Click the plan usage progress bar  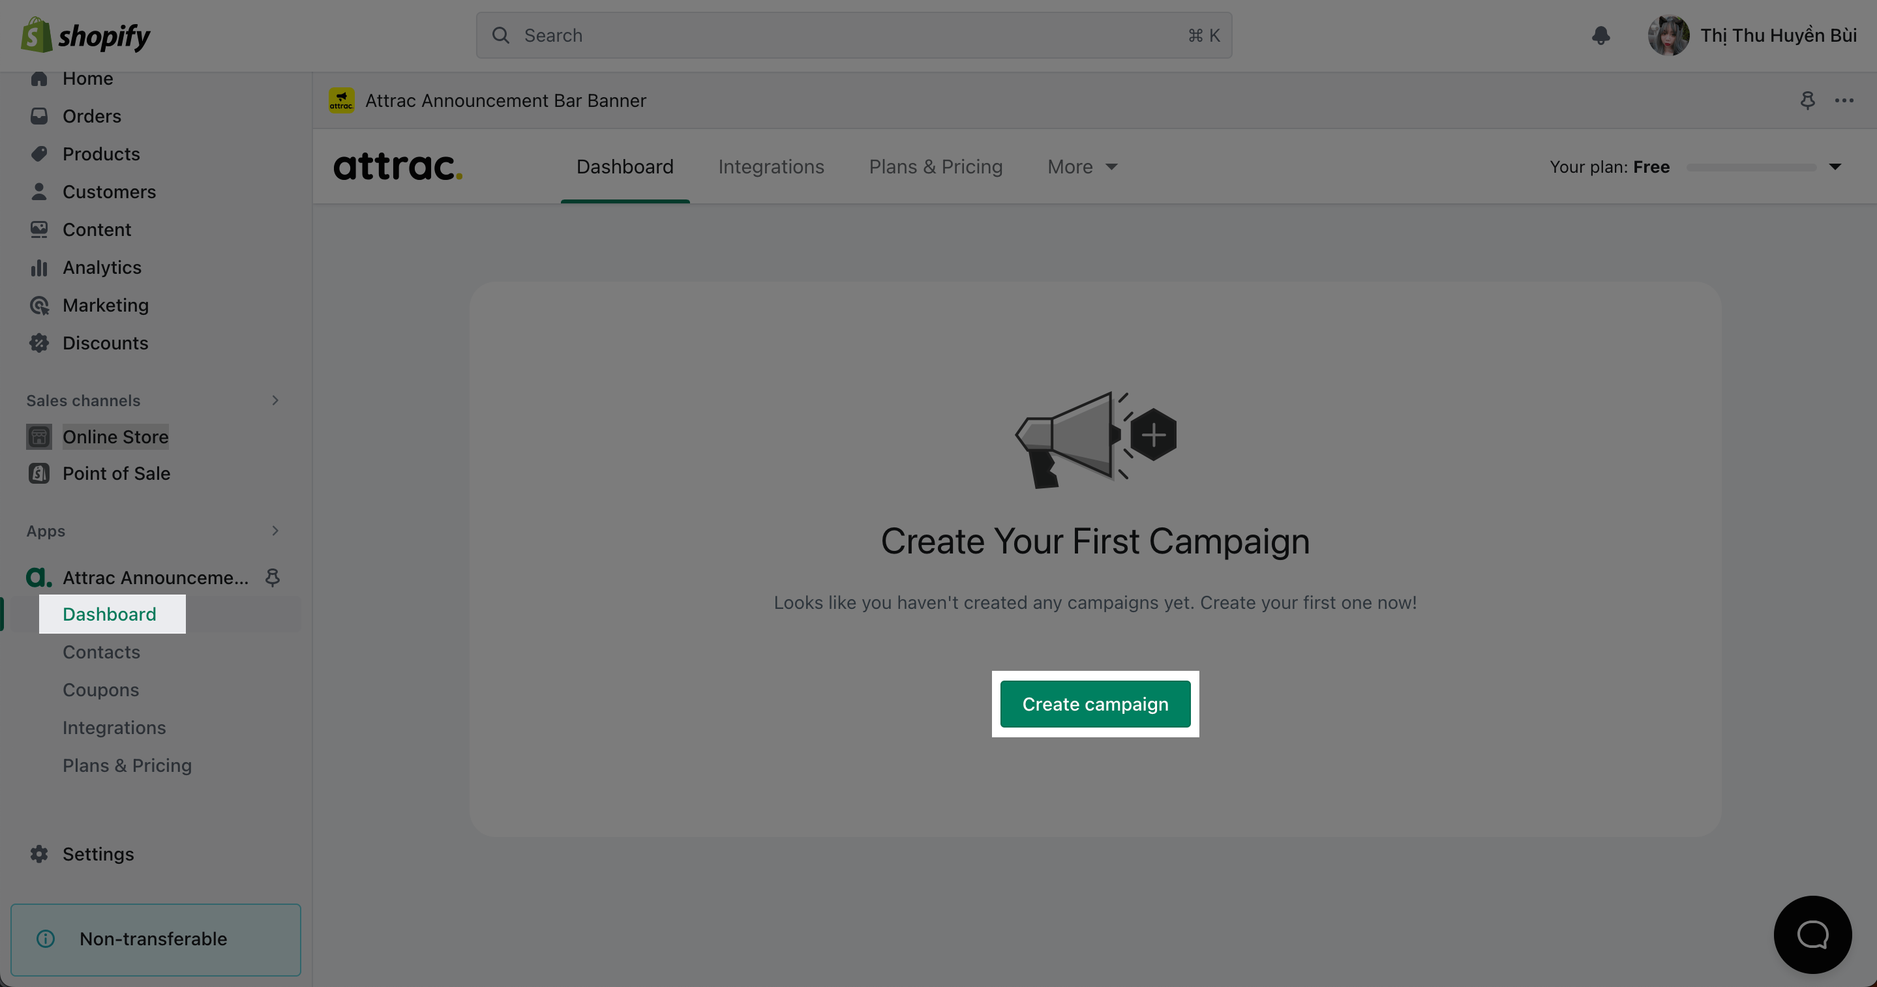tap(1752, 168)
